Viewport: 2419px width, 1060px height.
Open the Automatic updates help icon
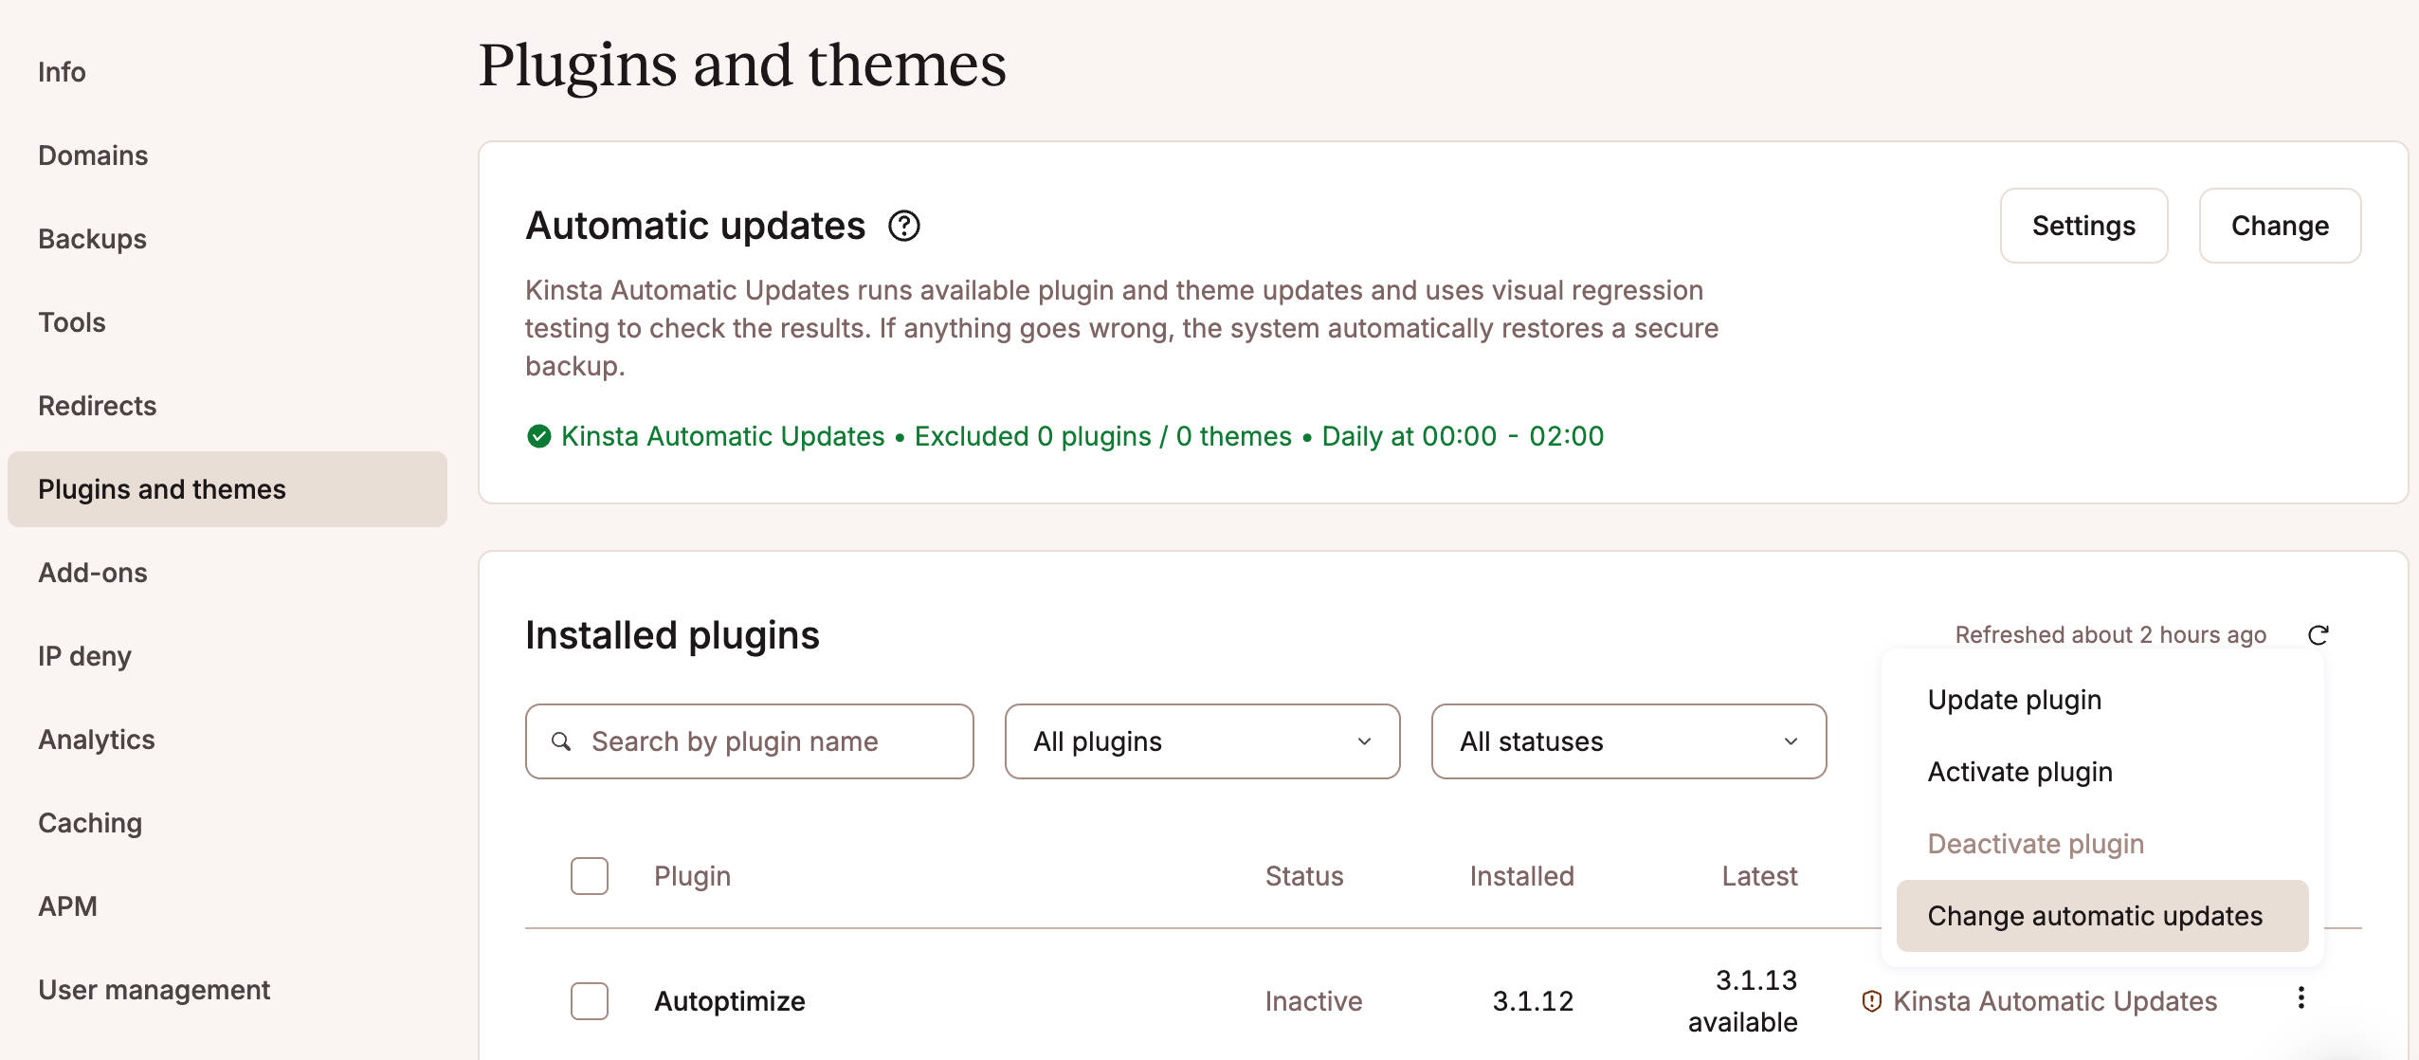coord(903,226)
